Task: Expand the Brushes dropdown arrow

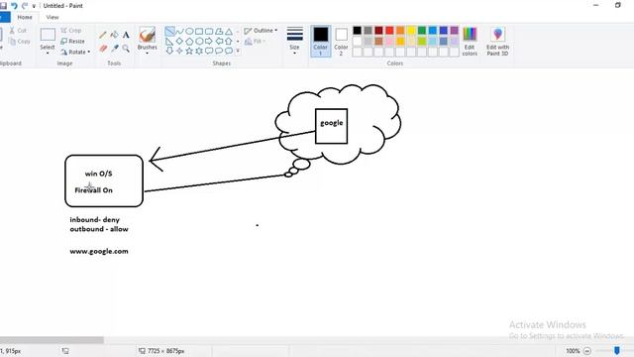Action: point(148,53)
